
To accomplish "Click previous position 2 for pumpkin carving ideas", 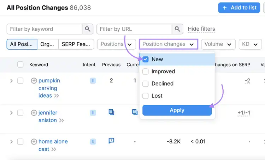I will pos(111,81).
